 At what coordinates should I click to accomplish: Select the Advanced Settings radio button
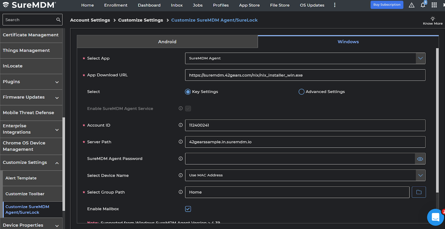301,92
